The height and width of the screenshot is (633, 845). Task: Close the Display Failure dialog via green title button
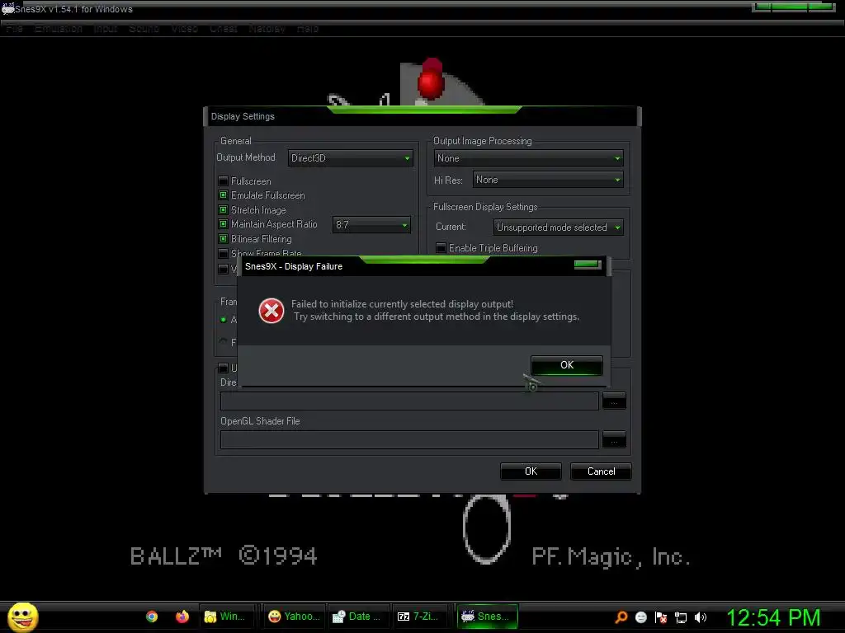click(x=588, y=265)
